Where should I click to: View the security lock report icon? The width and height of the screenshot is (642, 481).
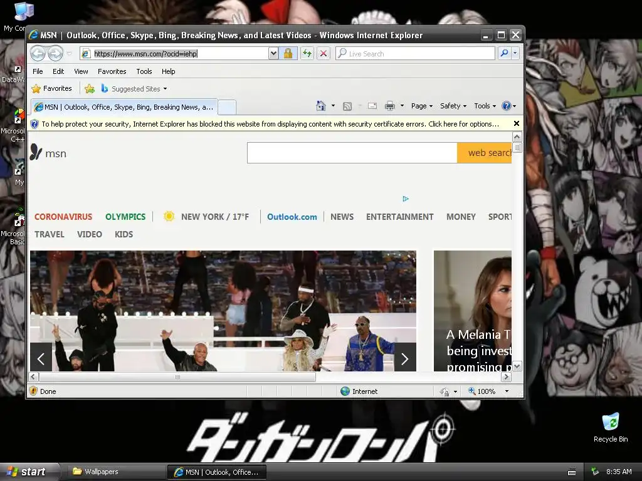[x=288, y=54]
